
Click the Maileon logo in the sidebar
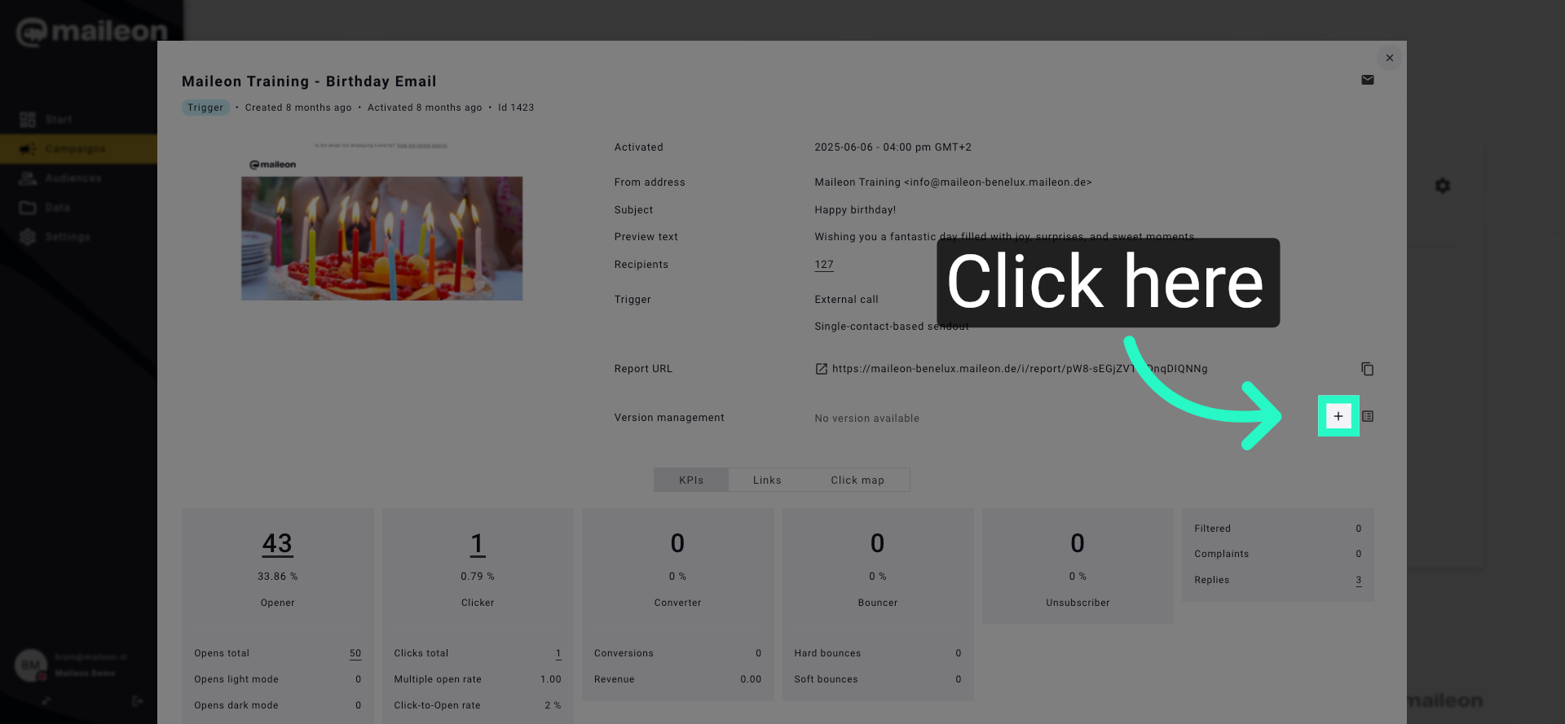(x=91, y=32)
